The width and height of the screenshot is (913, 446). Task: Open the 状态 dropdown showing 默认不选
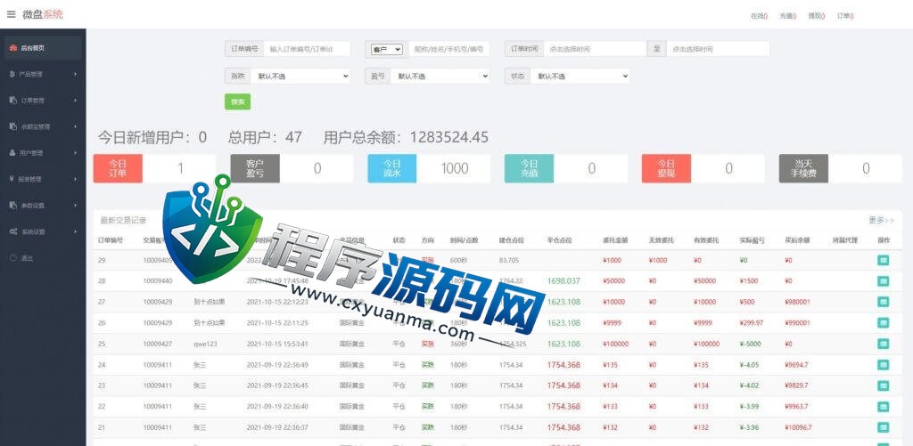(x=580, y=77)
